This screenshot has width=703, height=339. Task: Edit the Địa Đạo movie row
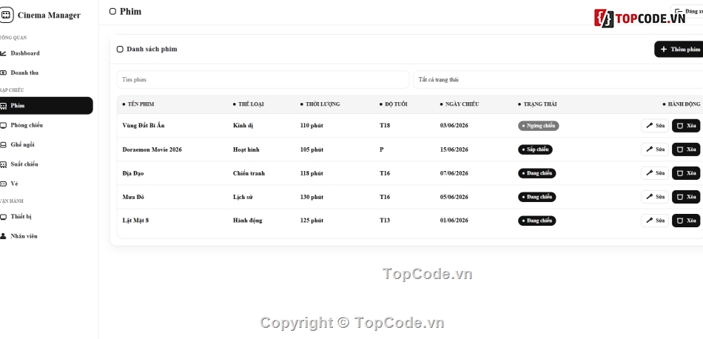pyautogui.click(x=655, y=173)
